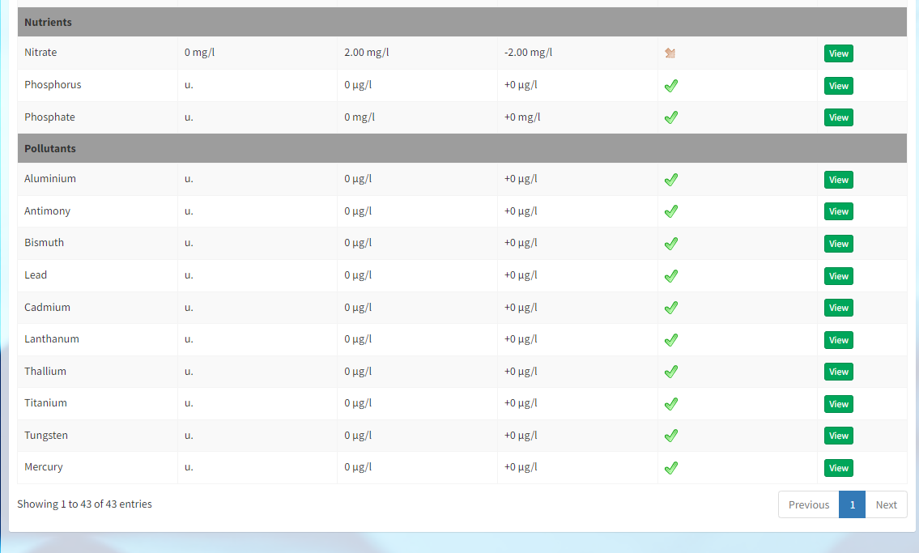Click the Phosphate green checkmark icon

click(671, 117)
